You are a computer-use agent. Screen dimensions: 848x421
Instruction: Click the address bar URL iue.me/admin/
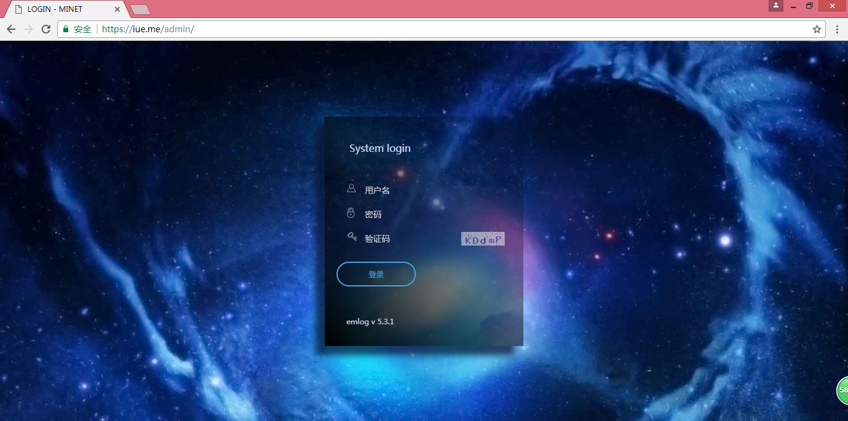tap(148, 29)
